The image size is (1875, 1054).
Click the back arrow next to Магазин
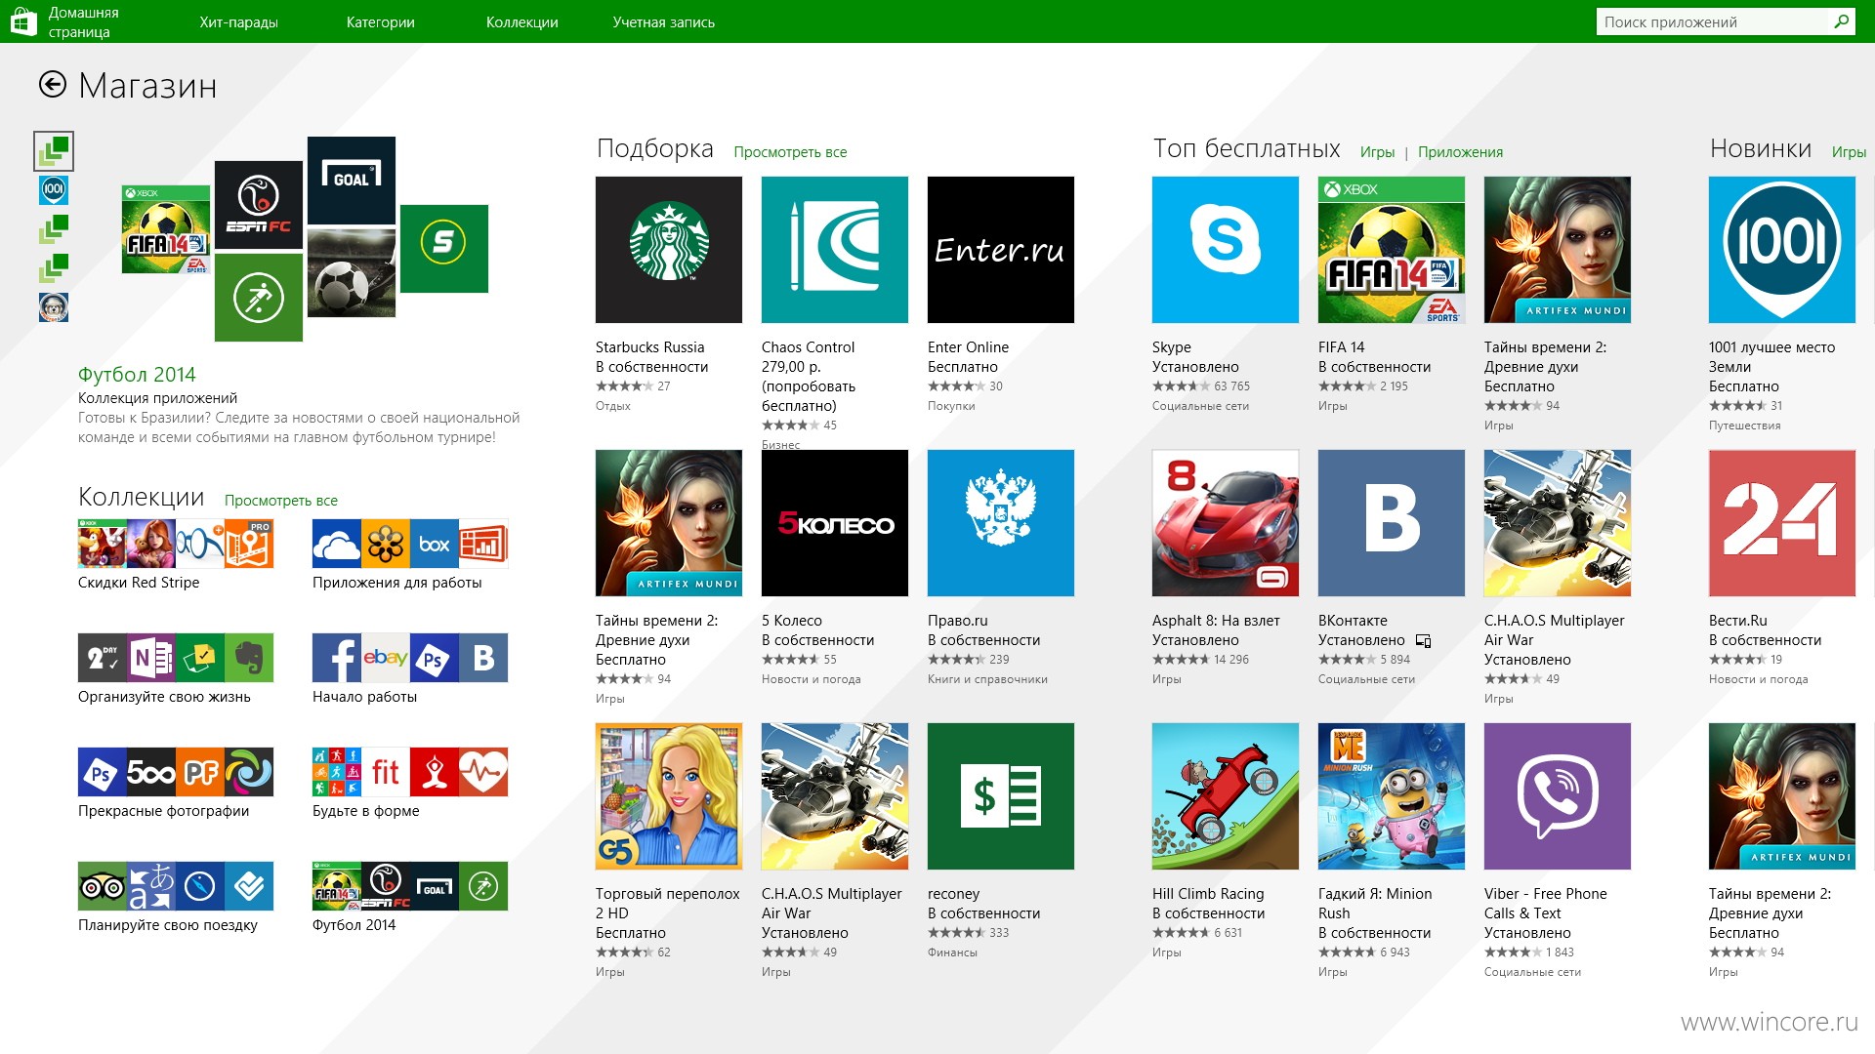click(53, 85)
